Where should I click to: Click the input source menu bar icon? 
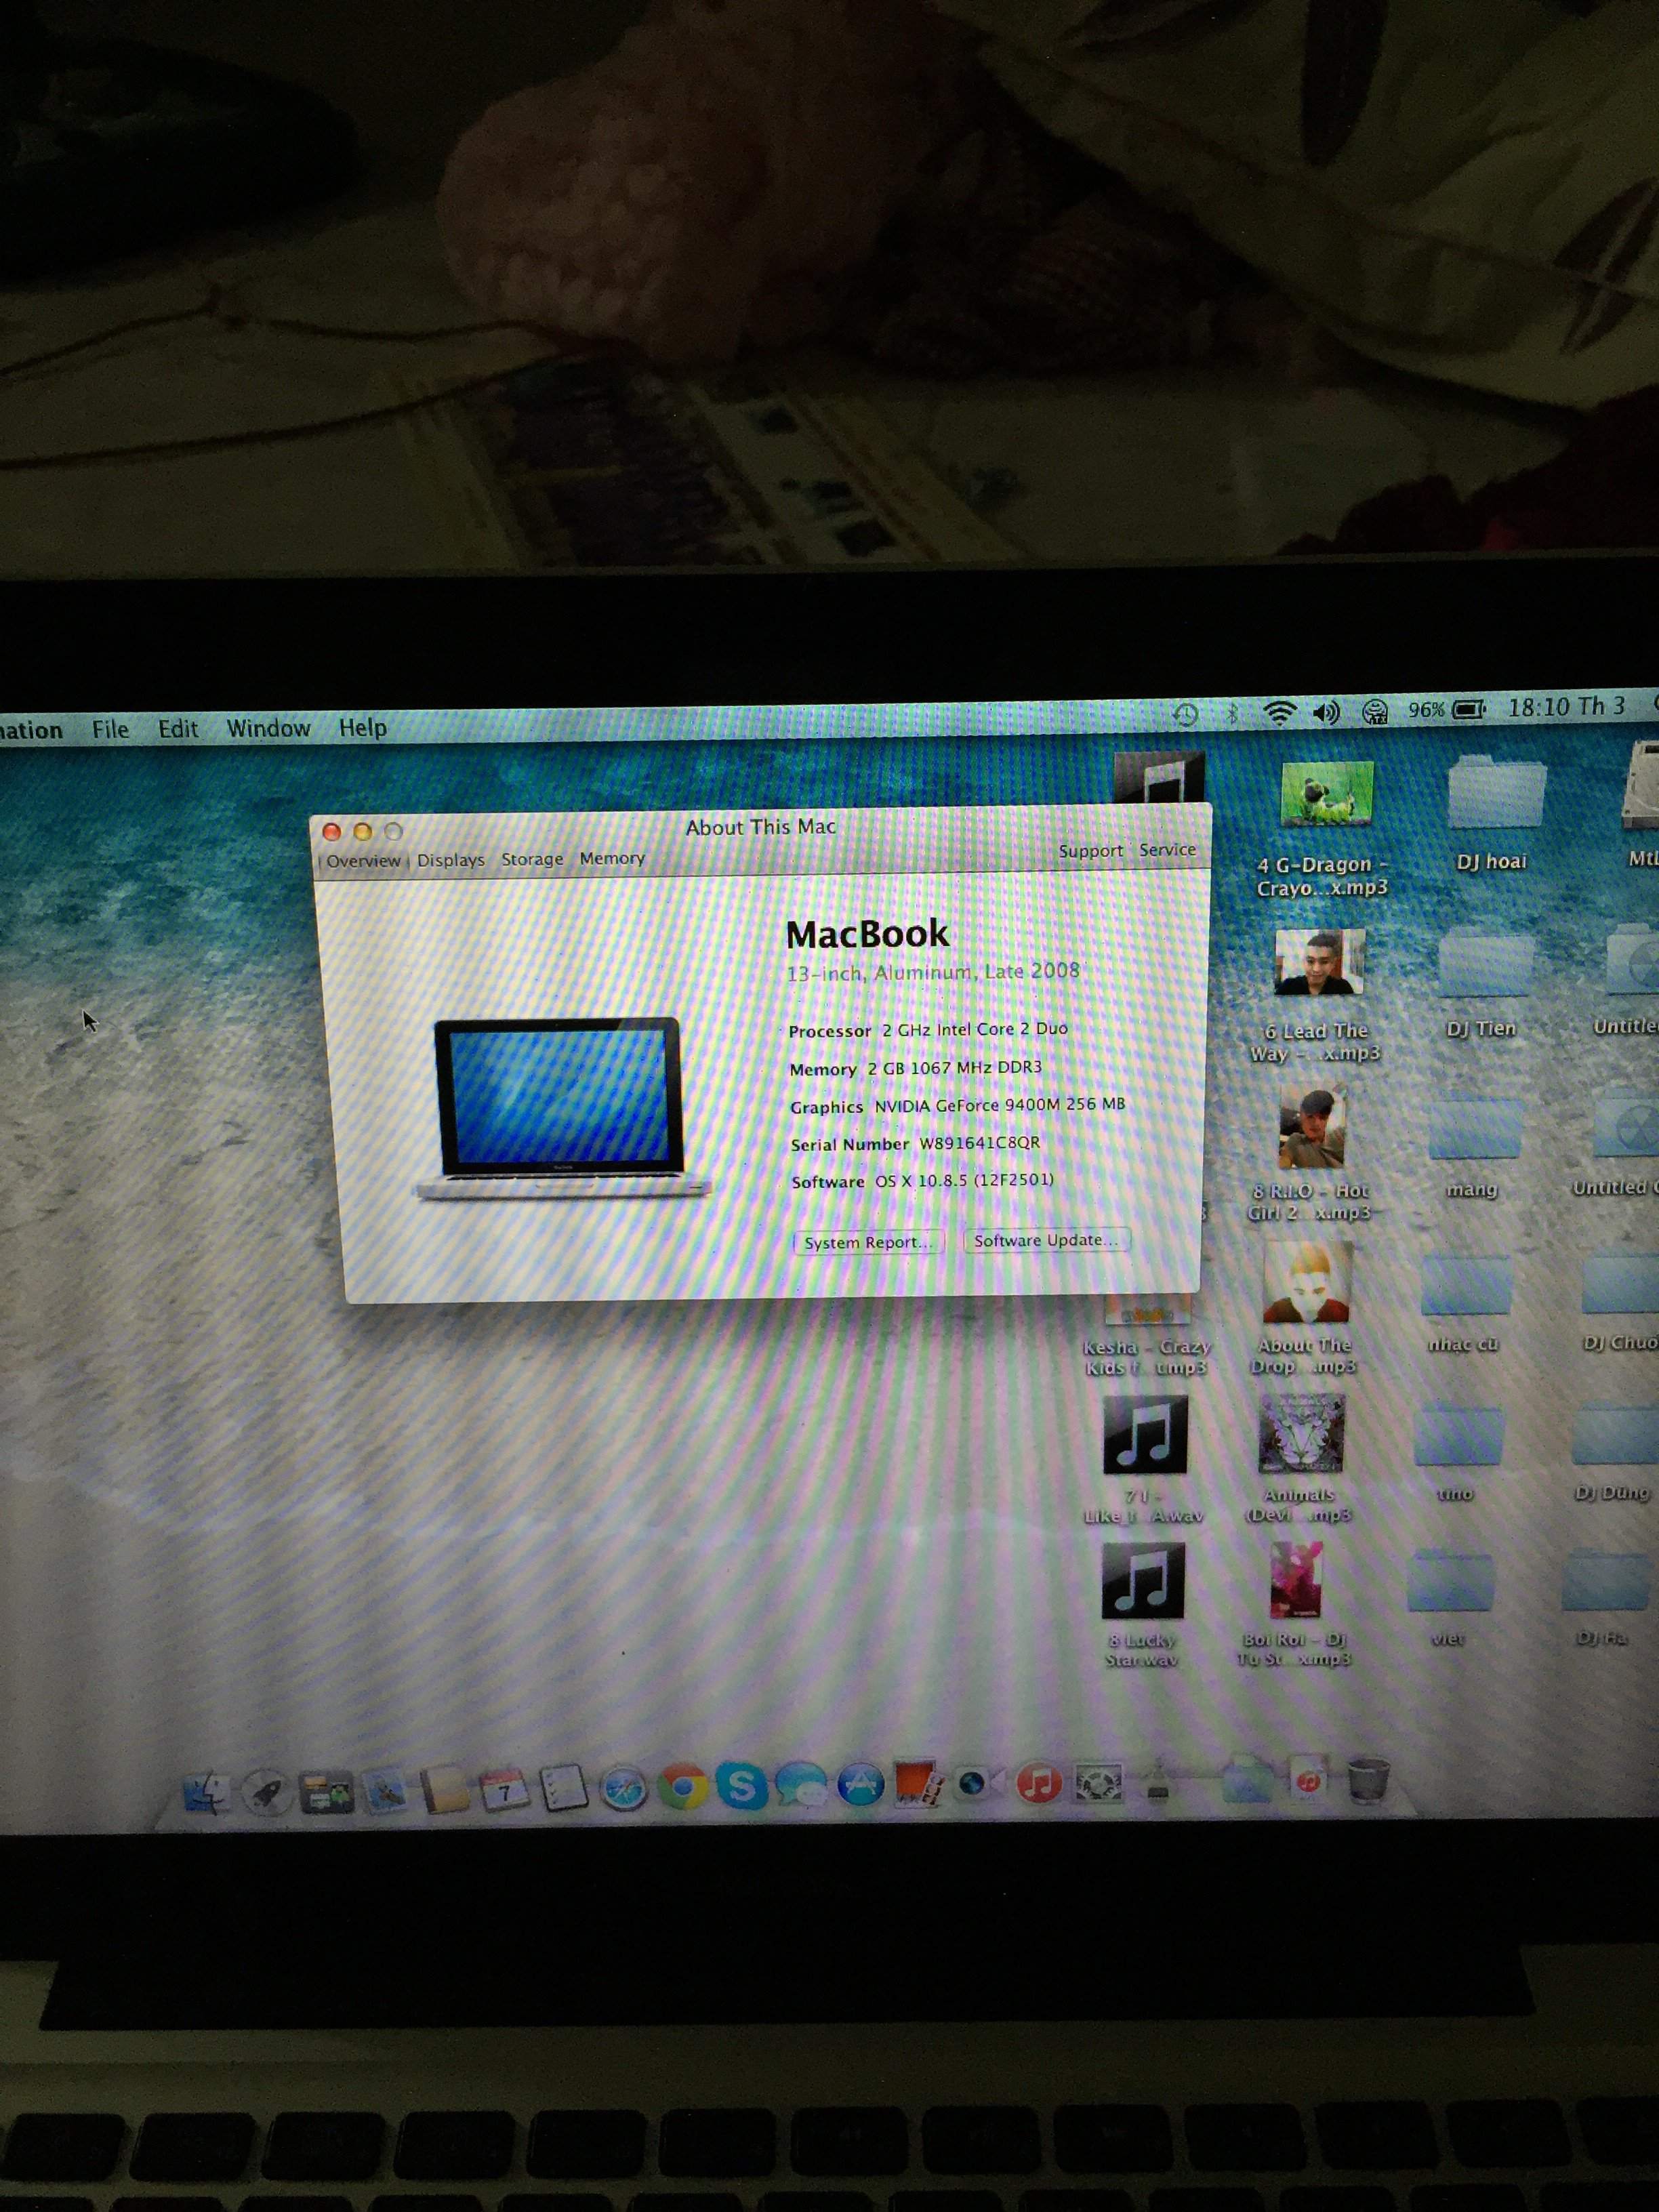[x=1375, y=711]
